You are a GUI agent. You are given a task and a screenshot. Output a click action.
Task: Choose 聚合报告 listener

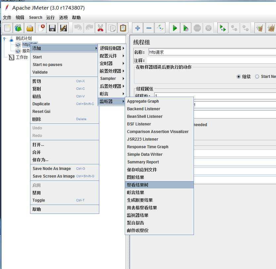(x=159, y=223)
